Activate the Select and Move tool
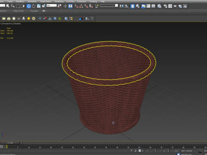207x155 pixels. click(x=29, y=6)
